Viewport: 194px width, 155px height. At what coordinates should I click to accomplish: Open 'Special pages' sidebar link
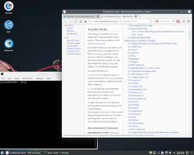click(72, 46)
